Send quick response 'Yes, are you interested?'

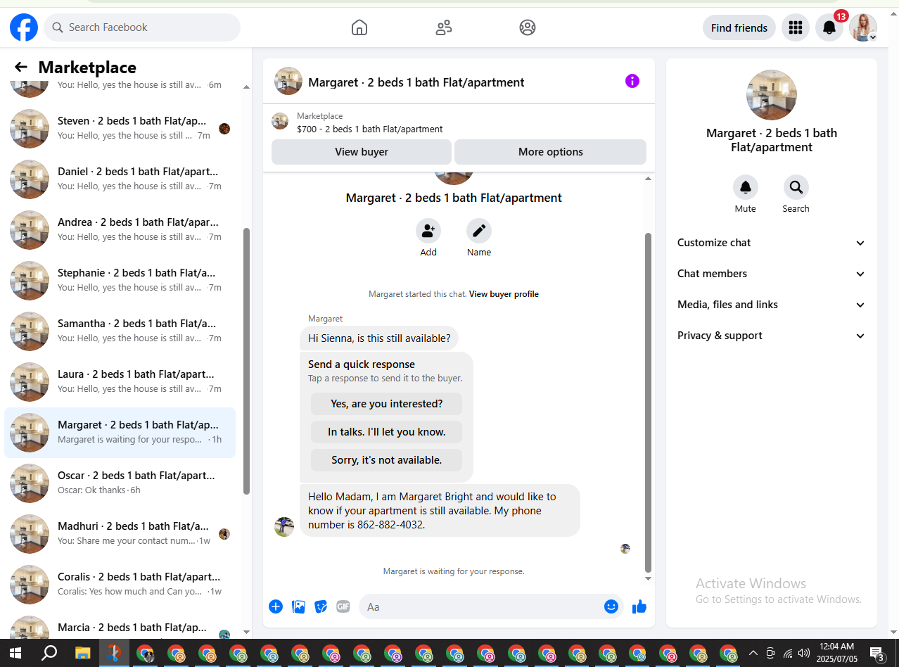pyautogui.click(x=386, y=404)
